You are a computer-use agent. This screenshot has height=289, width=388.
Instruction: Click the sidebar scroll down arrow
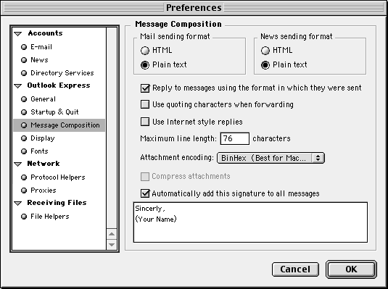tap(112, 245)
